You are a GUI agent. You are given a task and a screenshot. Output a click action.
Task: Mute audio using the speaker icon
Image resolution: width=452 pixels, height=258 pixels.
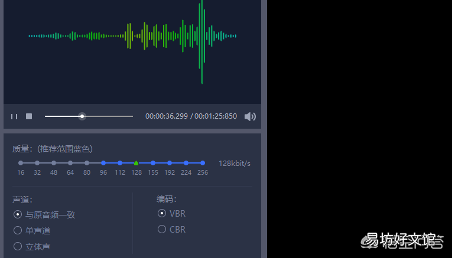[250, 116]
